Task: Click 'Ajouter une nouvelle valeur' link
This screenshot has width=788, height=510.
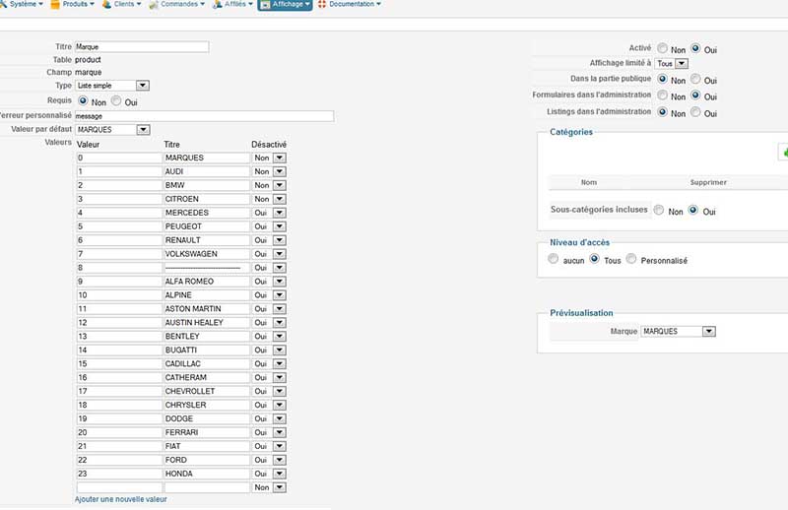Action: (120, 499)
